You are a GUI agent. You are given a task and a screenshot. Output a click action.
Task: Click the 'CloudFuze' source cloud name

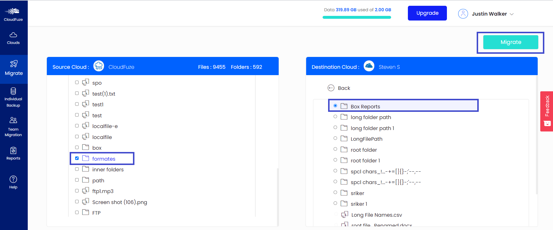coord(121,67)
